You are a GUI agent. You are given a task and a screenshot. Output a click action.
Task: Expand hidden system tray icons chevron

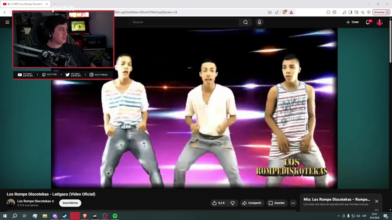pyautogui.click(x=338, y=216)
